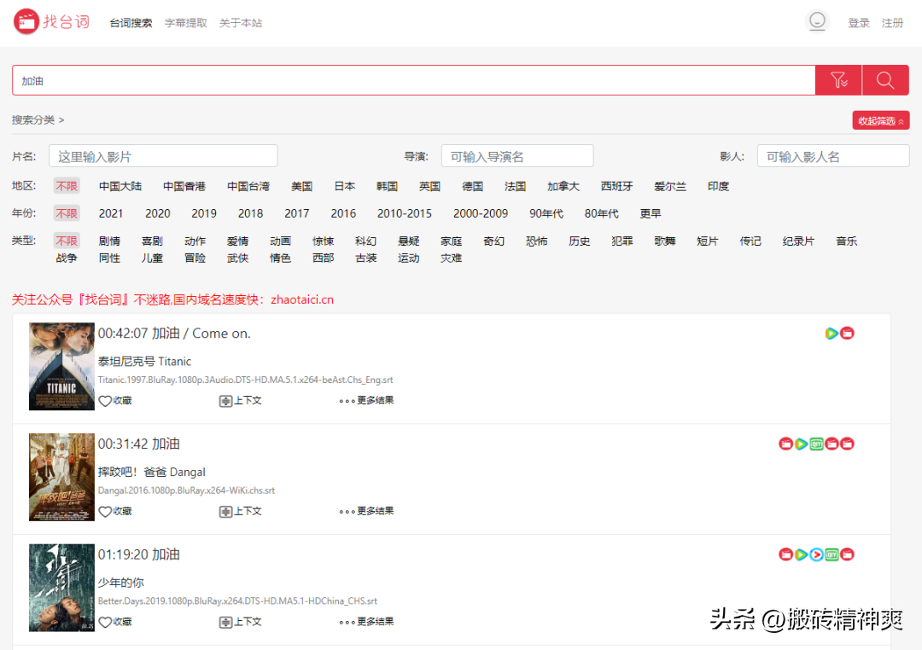Viewport: 922px width, 650px height.
Task: Click the Better.Days.2019 subtitle filename
Action: click(237, 601)
